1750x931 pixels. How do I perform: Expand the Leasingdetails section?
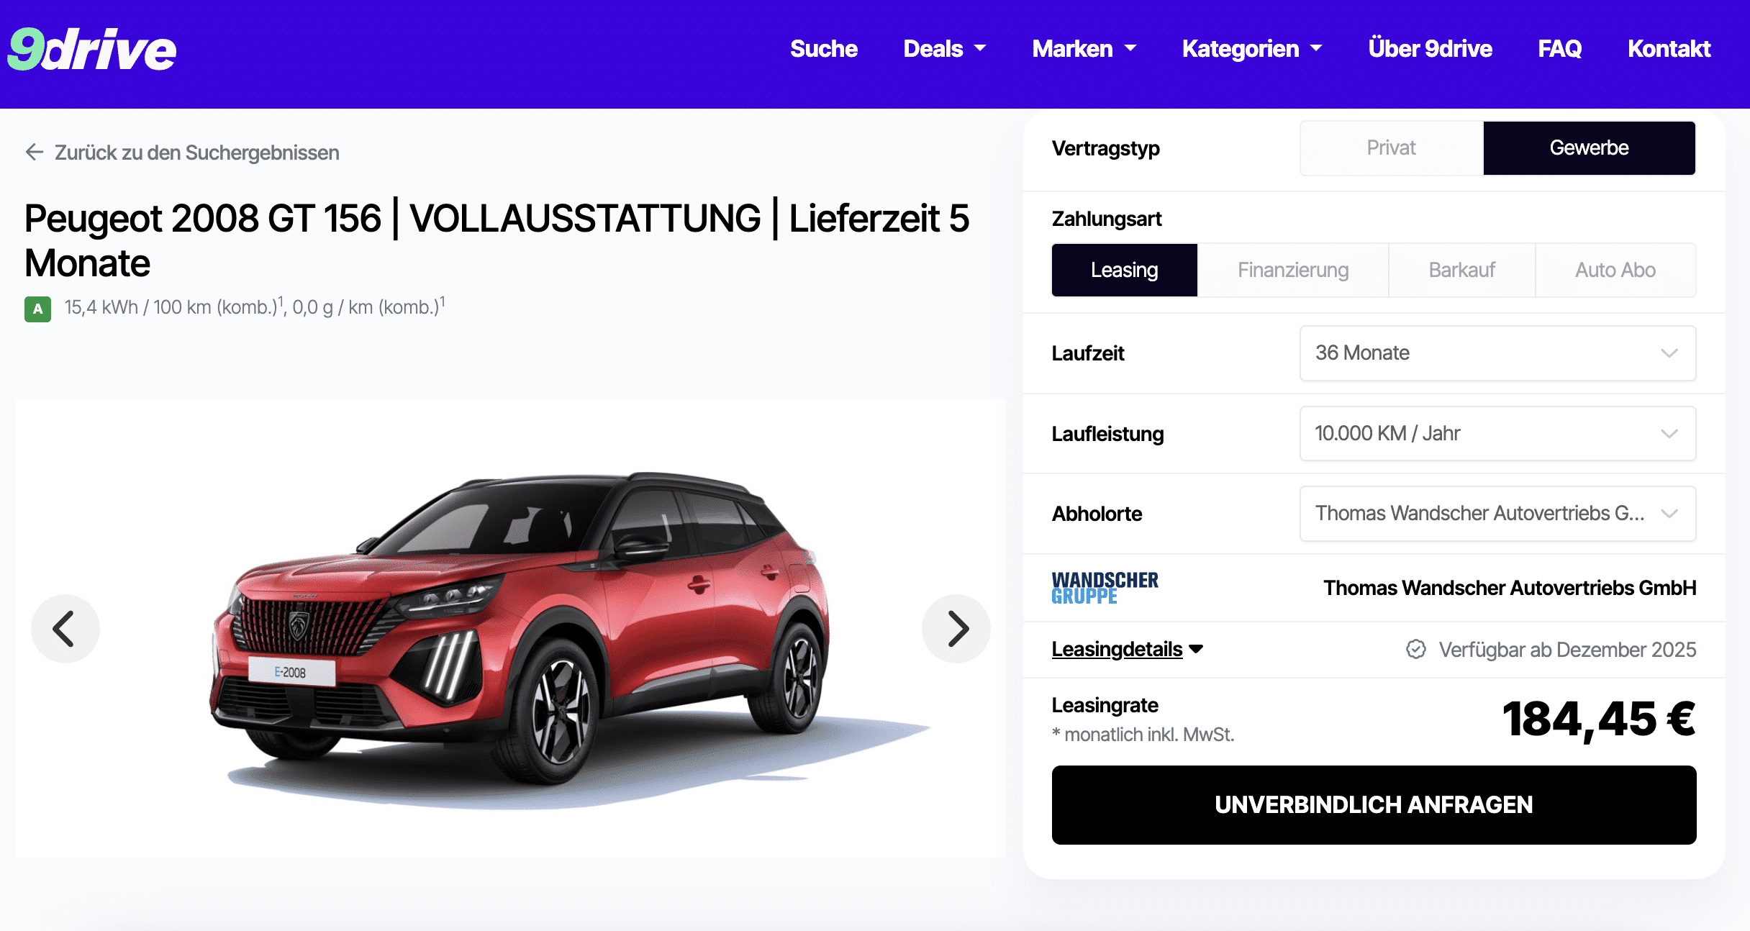(1127, 649)
